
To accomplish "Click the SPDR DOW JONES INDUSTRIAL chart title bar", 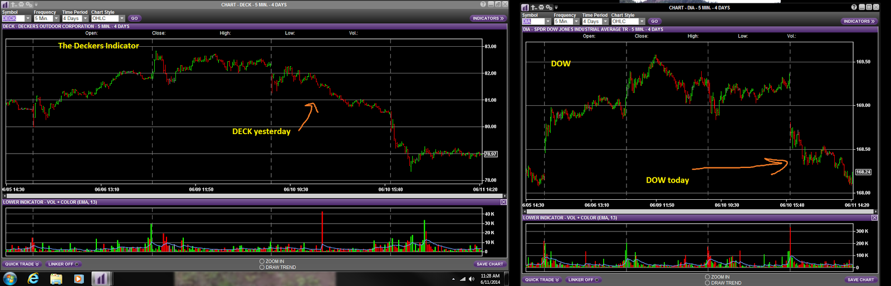I will 699,29.
